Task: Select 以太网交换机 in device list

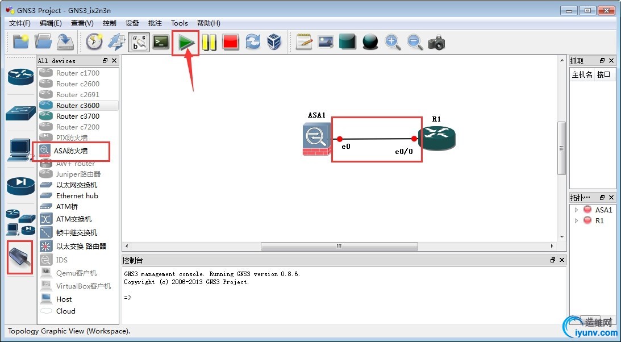Action: pyautogui.click(x=78, y=185)
